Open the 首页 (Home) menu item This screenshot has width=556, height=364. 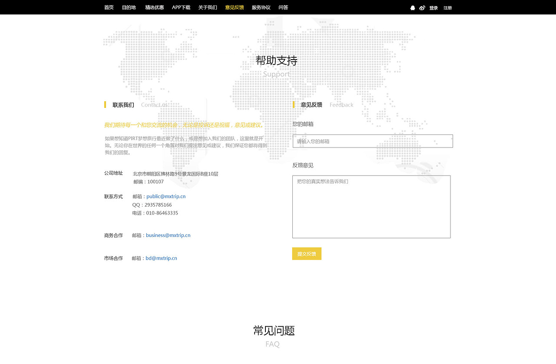(109, 7)
